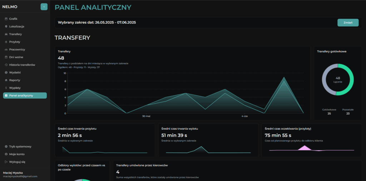Click the history clock icon for Historia transferów
366x181 pixels.
tap(6, 65)
